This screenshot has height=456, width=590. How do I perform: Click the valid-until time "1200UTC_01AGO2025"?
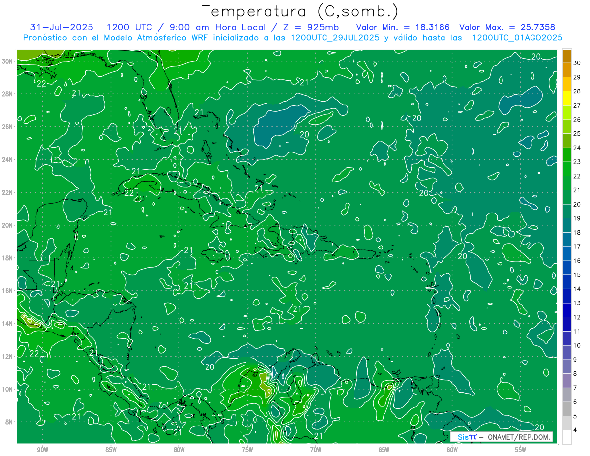pos(517,38)
